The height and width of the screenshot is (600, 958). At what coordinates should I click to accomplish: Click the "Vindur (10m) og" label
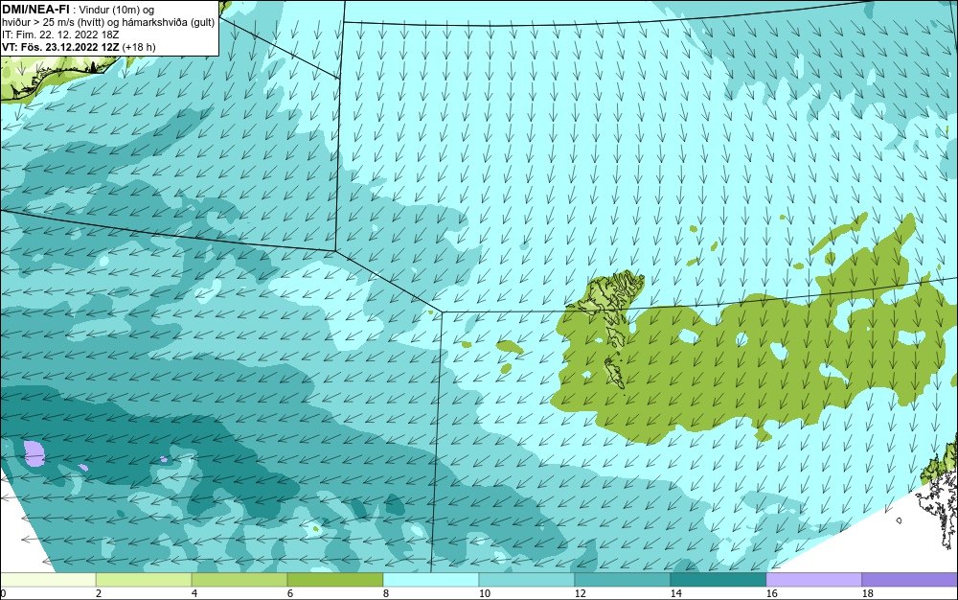(117, 10)
